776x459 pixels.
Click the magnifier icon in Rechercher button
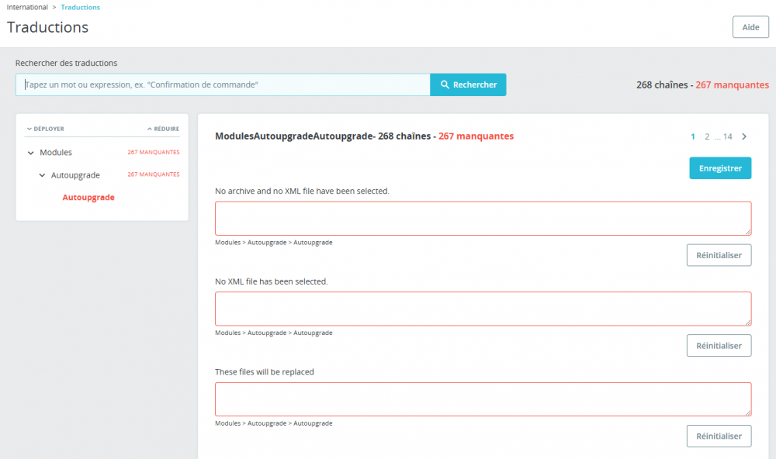click(x=445, y=85)
